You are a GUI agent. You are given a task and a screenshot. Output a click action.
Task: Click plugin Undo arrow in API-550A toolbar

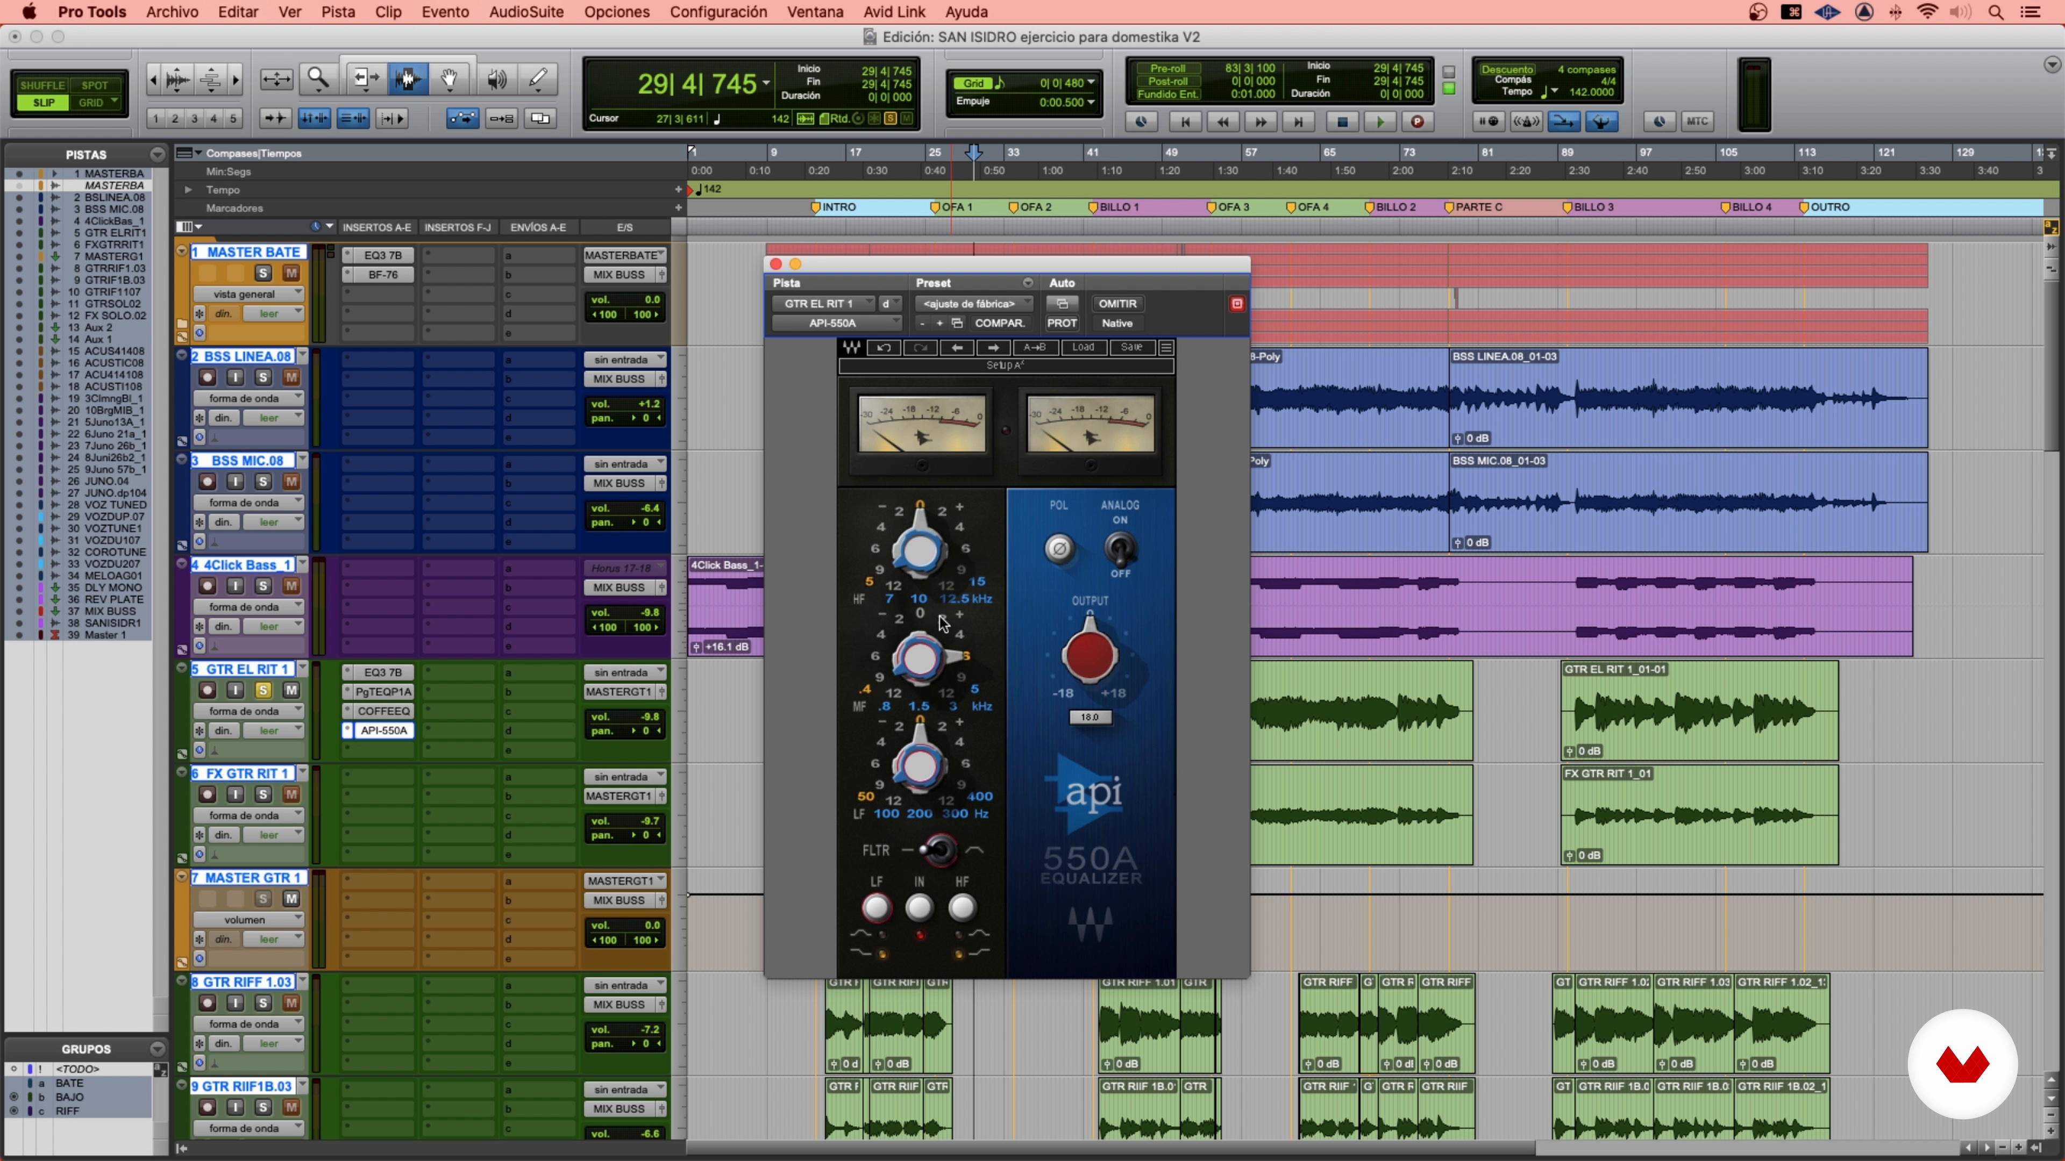tap(884, 347)
